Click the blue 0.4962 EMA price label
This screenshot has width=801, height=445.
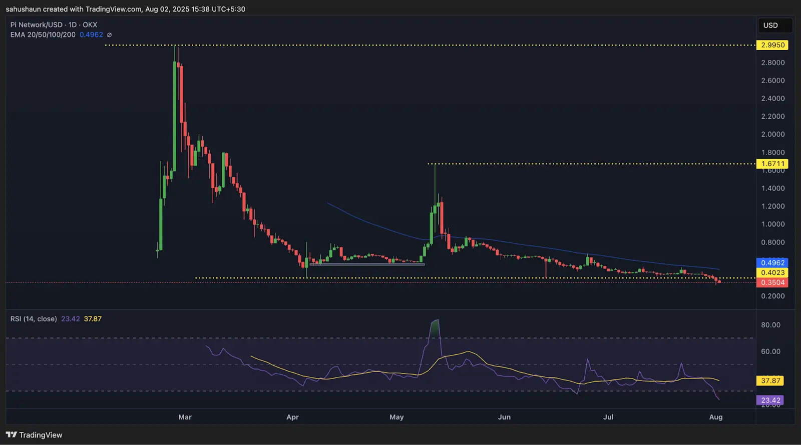pos(772,262)
